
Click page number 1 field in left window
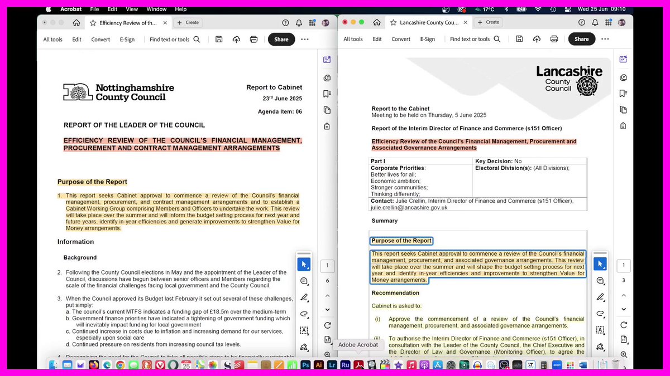click(327, 266)
